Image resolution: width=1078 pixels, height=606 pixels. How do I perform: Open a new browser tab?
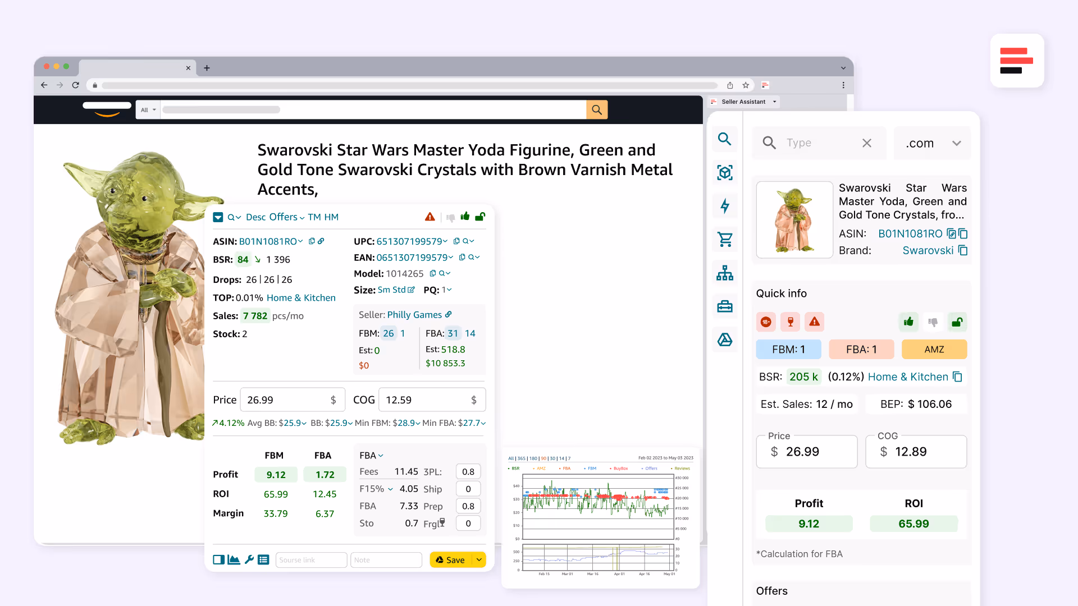click(207, 68)
